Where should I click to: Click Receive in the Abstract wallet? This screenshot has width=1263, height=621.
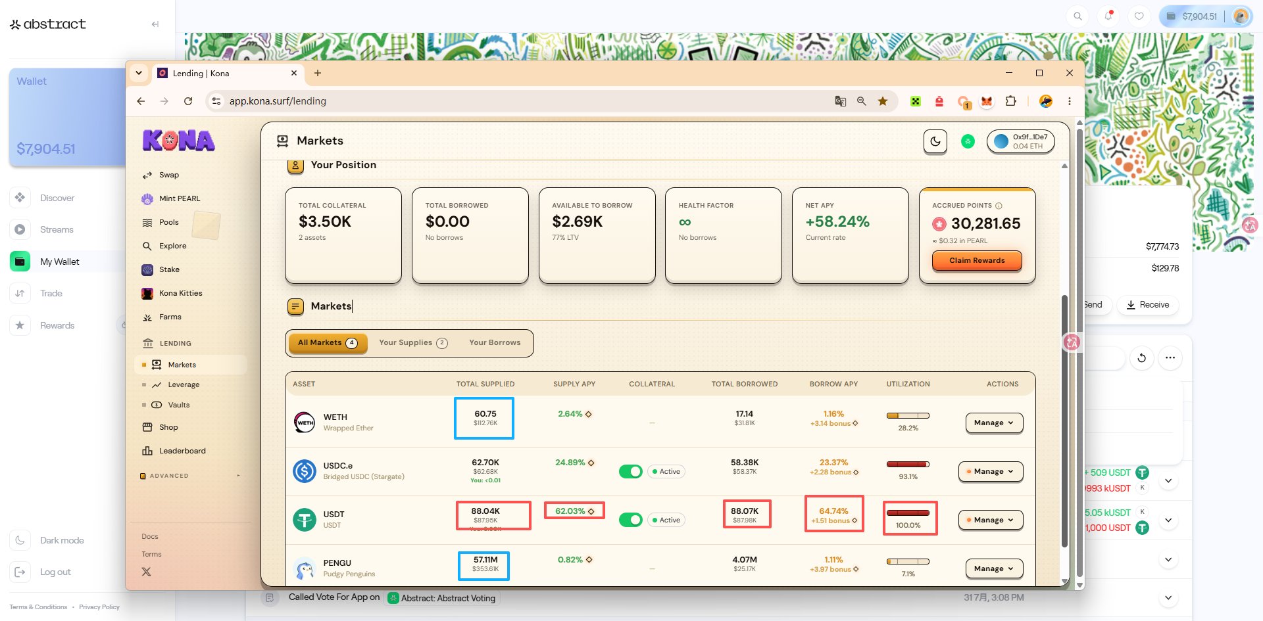coord(1148,305)
